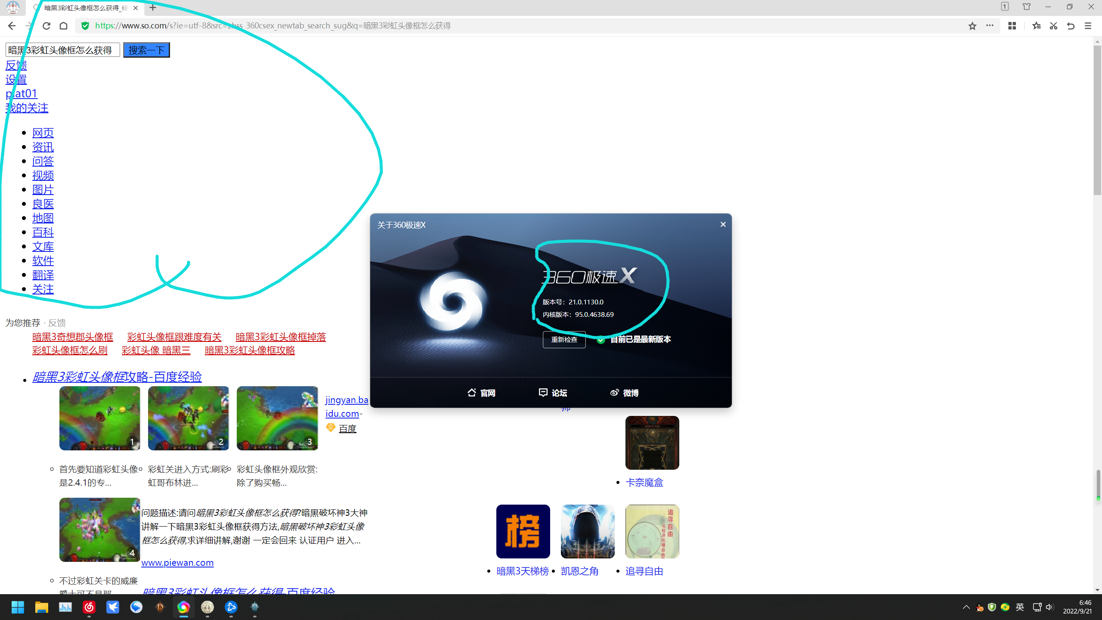Screen dimensions: 1102x620
Task: Switch to the 地图 search category
Action: tap(43, 218)
